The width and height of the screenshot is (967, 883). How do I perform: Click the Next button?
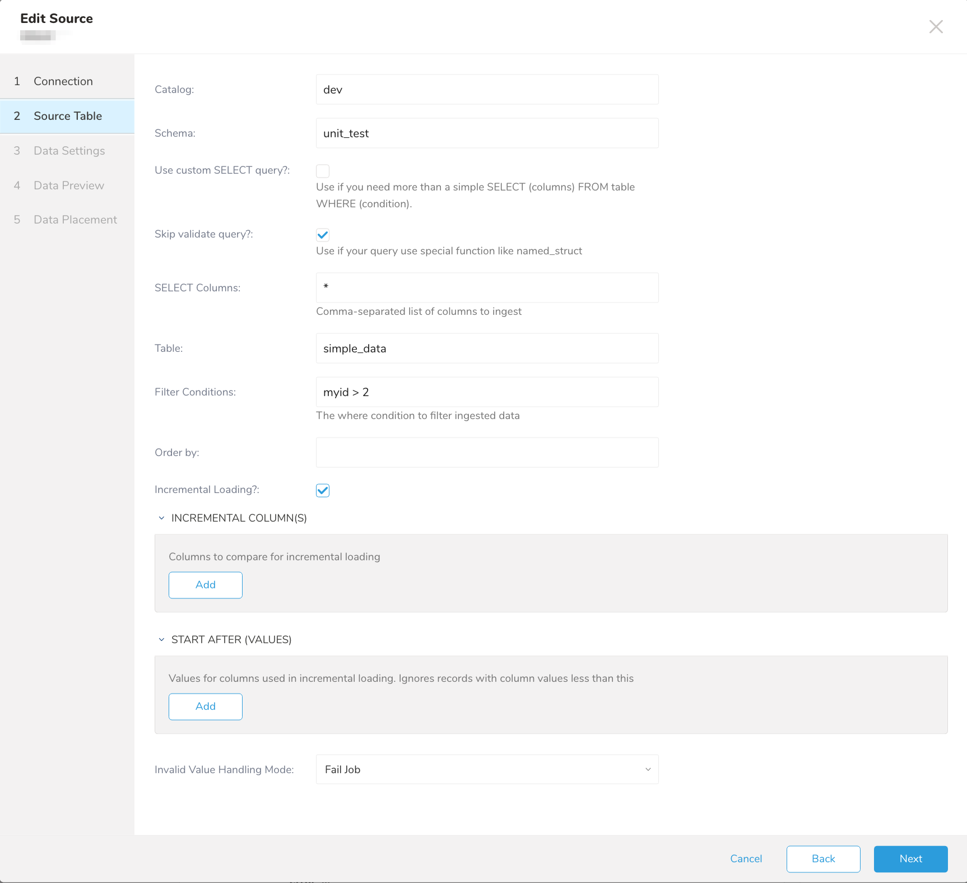[x=910, y=859]
